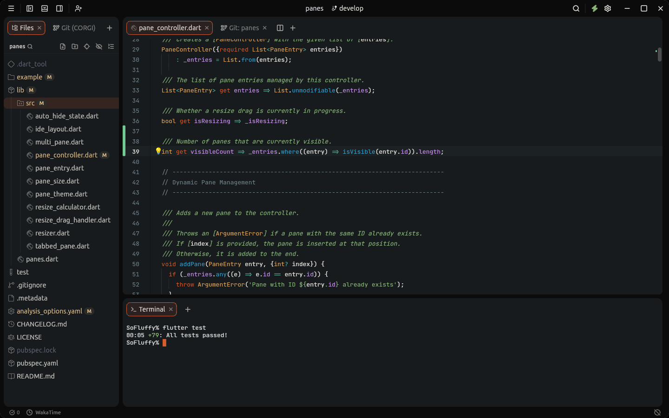Screen dimensions: 669x418
Task: Click the status bar icon at bottom right
Action: coord(657,412)
